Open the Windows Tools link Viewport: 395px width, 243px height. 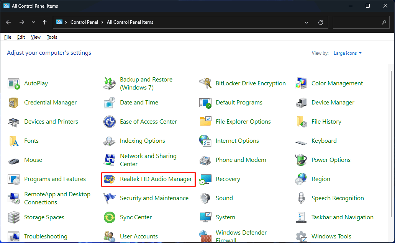coord(331,236)
